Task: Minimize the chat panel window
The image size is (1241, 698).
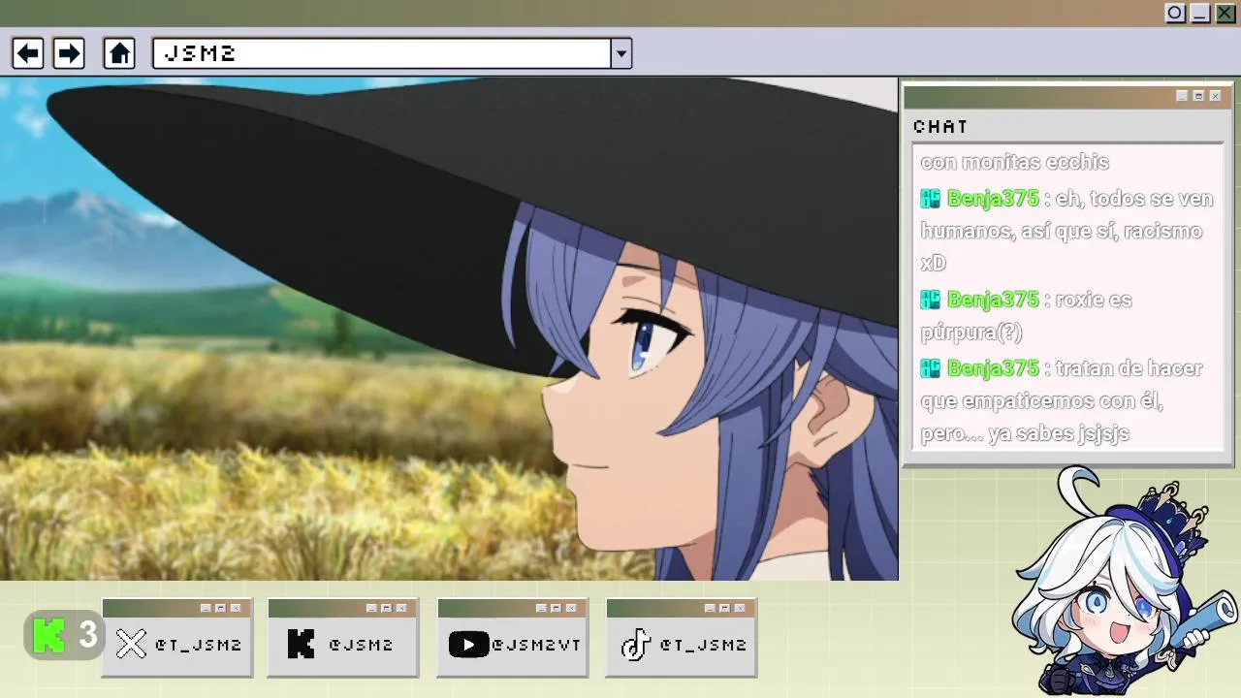Action: (x=1182, y=96)
